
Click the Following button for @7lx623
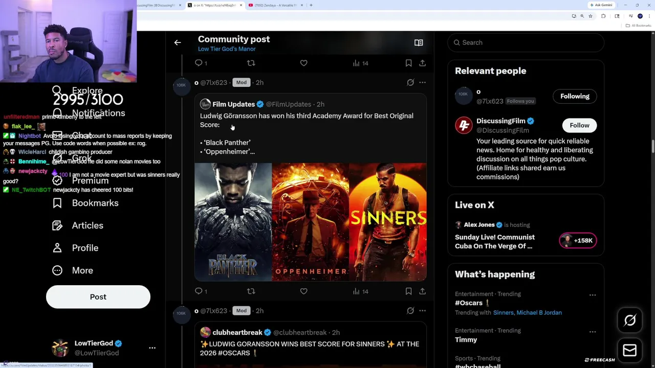tap(575, 96)
